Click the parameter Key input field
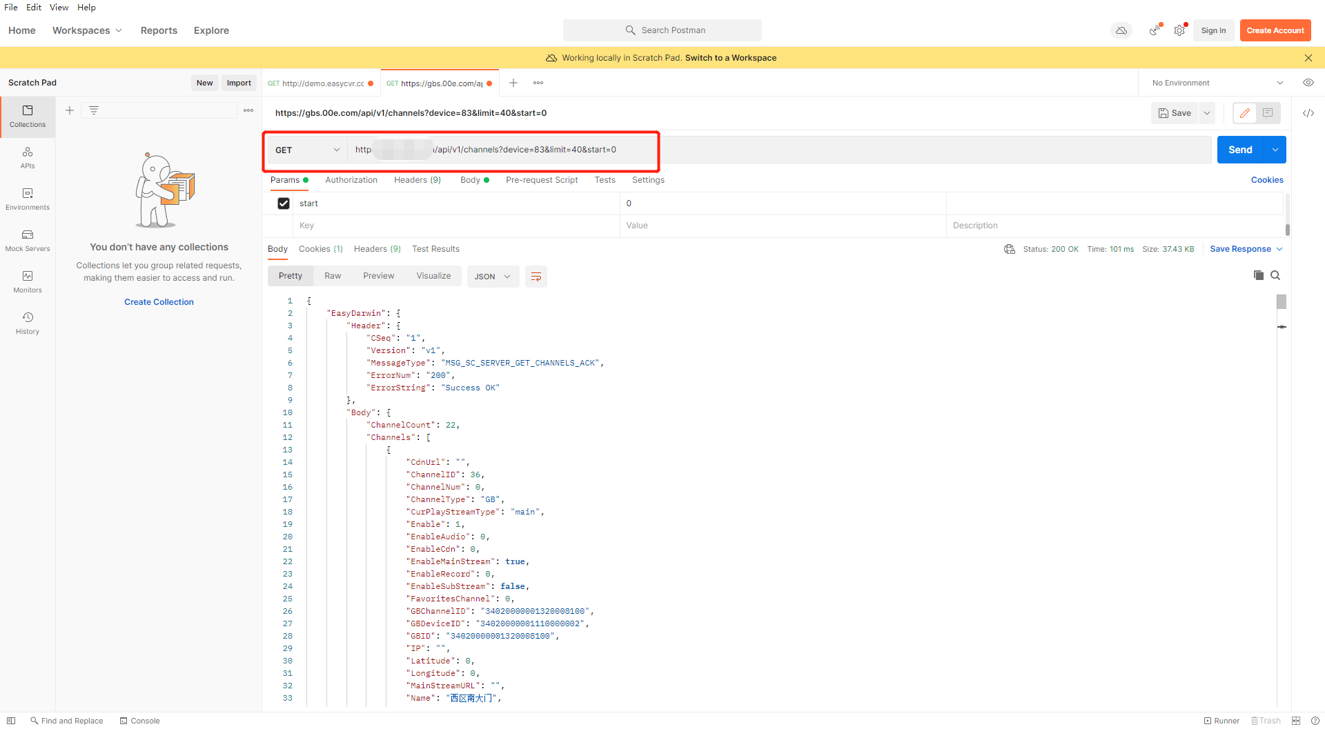 pos(457,226)
